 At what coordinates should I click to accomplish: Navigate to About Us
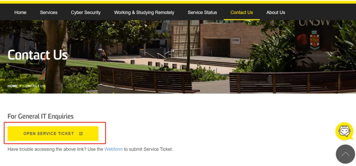point(276,12)
